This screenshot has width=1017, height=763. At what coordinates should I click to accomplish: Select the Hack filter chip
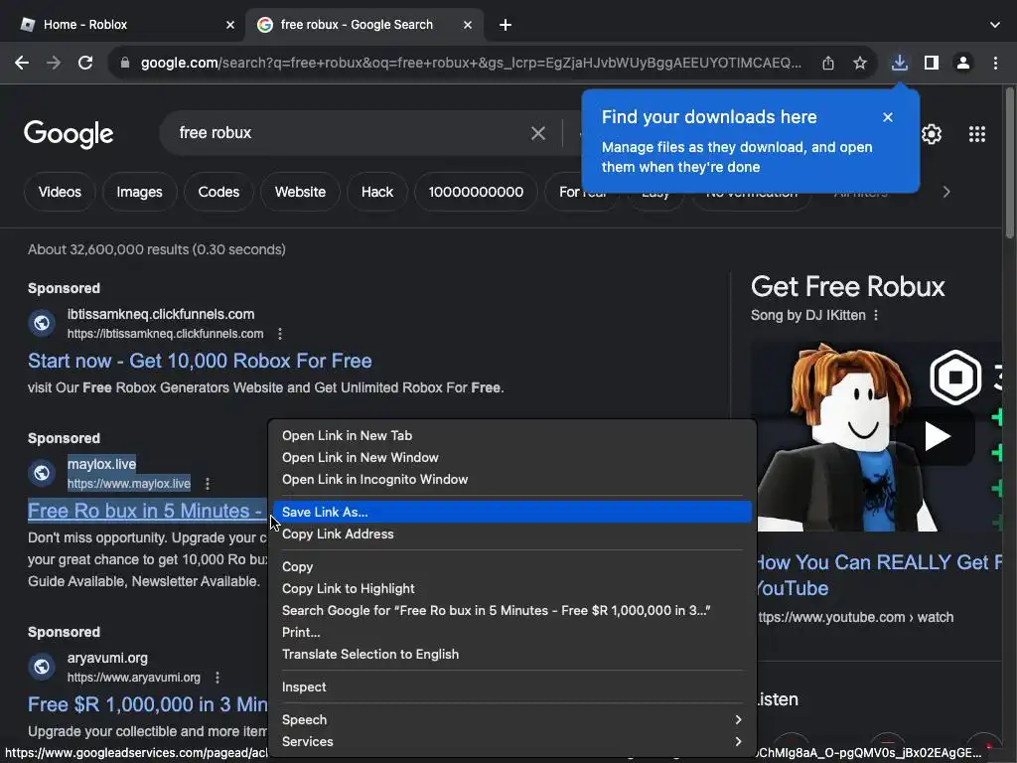click(377, 192)
